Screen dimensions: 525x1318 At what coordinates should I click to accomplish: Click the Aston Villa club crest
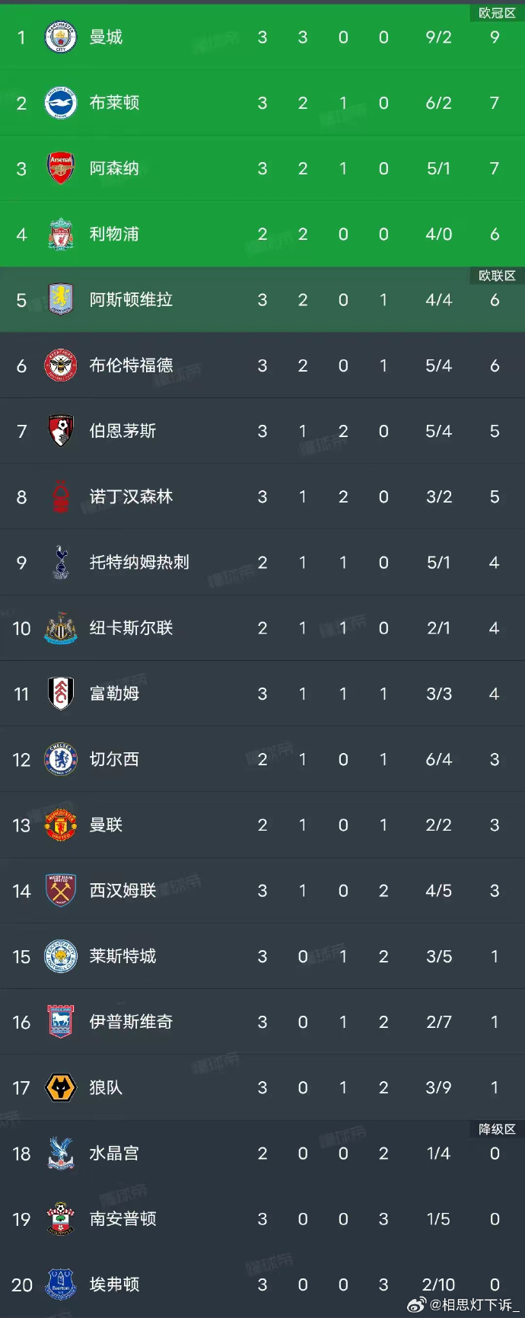coord(61,300)
